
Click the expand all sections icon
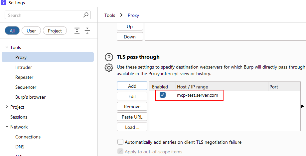(x=77, y=31)
